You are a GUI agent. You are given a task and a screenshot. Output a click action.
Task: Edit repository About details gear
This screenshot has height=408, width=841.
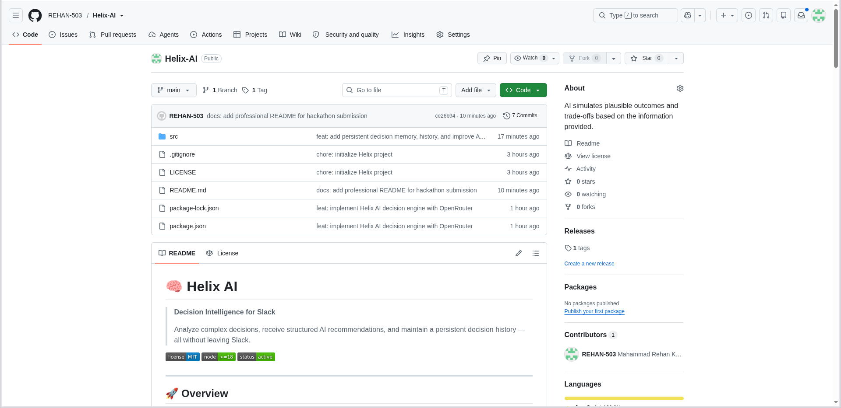click(680, 88)
